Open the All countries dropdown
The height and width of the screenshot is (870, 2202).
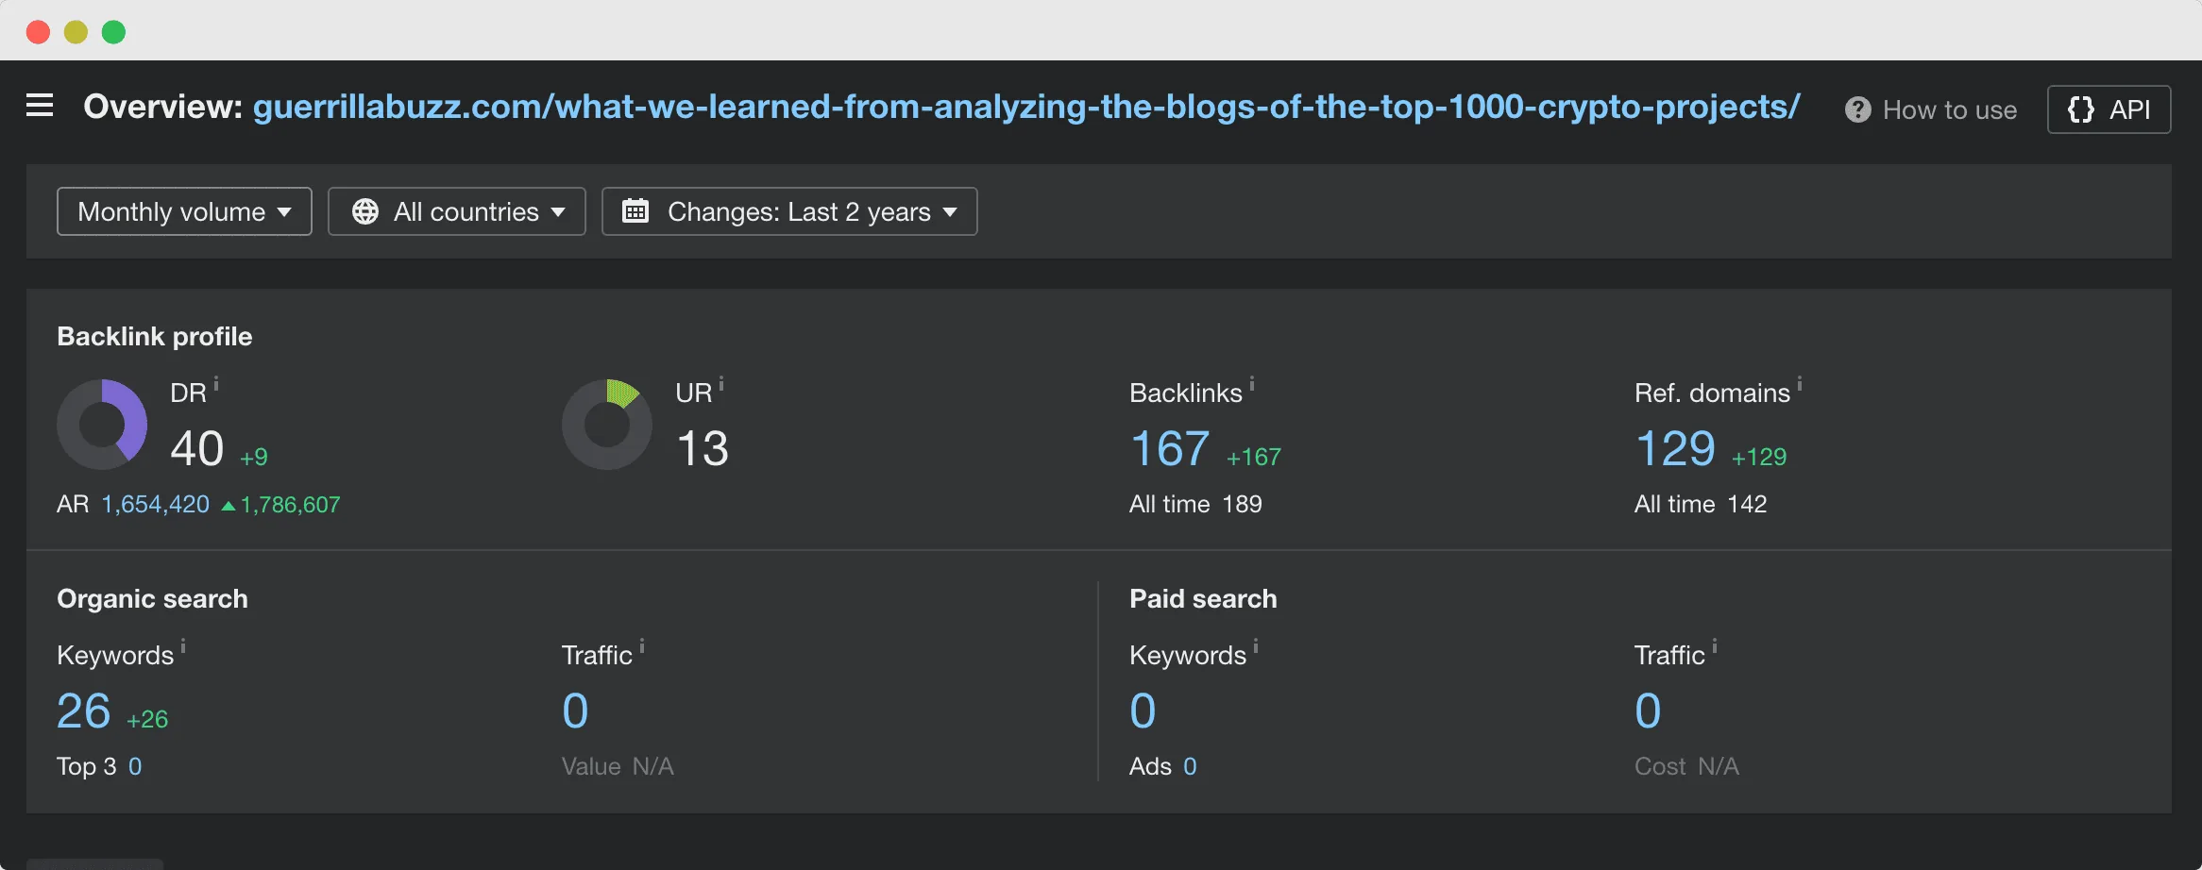[x=457, y=211]
